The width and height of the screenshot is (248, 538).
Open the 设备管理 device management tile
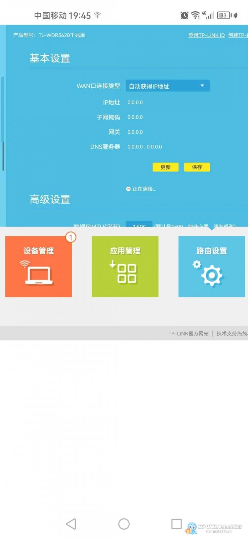coord(38,266)
